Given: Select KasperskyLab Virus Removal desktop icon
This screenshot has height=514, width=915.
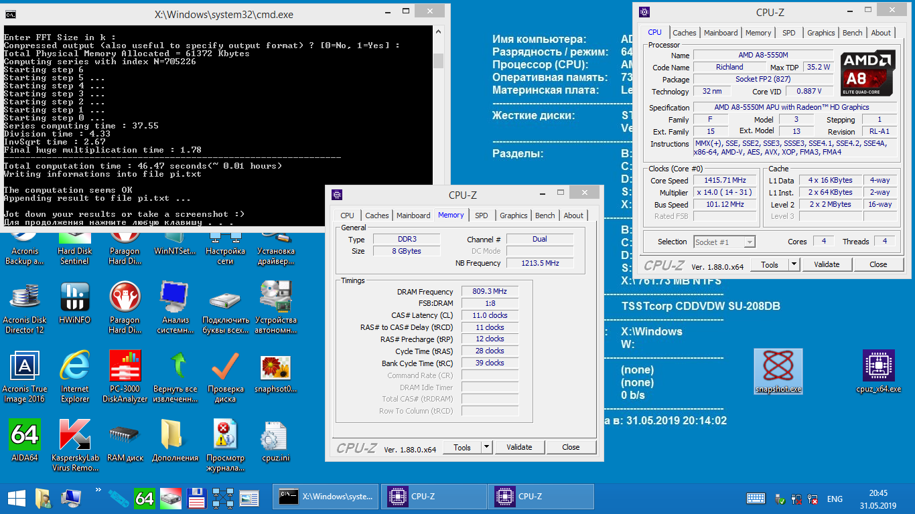Looking at the screenshot, I should pos(75,445).
